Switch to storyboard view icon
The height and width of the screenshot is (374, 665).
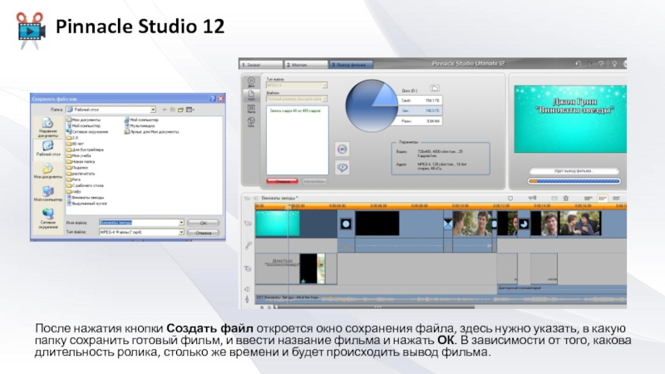point(588,198)
